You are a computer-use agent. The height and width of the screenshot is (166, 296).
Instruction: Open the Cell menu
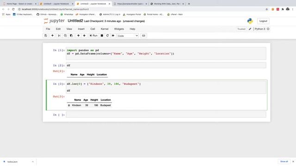92,29
